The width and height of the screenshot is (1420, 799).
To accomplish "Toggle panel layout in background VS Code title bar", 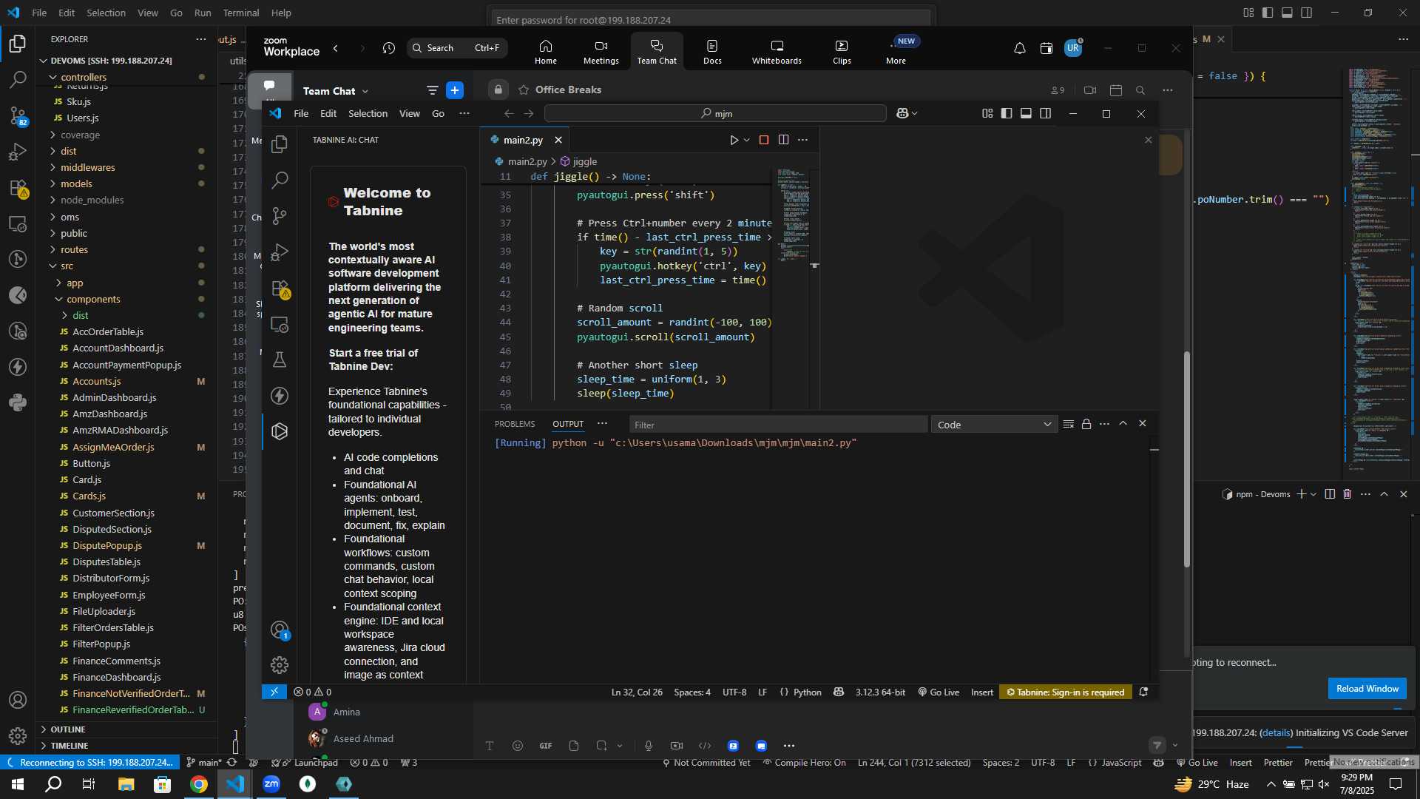I will click(1287, 13).
